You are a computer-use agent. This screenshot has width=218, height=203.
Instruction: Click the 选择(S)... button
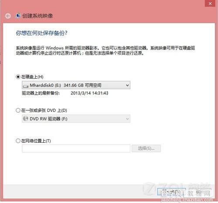pyautogui.click(x=146, y=148)
